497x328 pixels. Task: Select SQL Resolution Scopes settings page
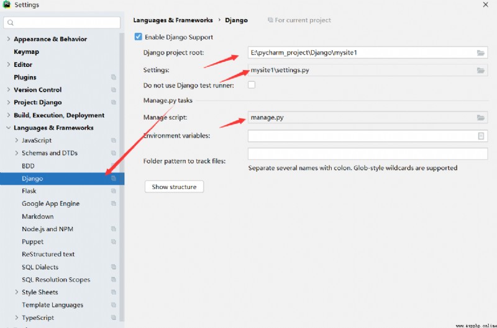coord(56,280)
